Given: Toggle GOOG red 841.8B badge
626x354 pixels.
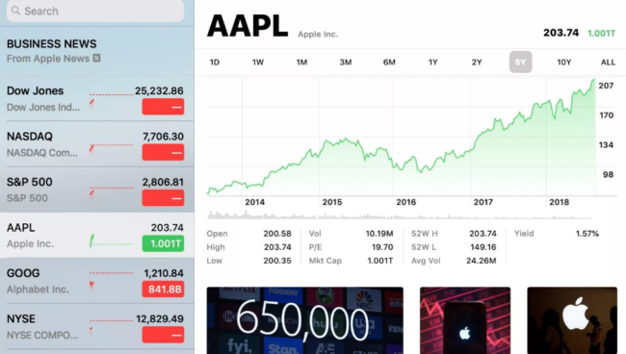Looking at the screenshot, I should [163, 289].
